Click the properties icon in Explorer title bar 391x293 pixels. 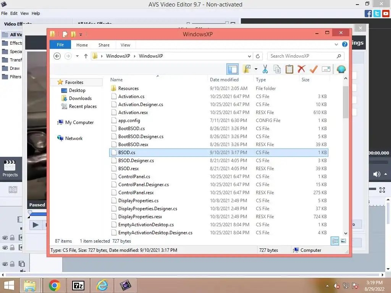(65, 34)
